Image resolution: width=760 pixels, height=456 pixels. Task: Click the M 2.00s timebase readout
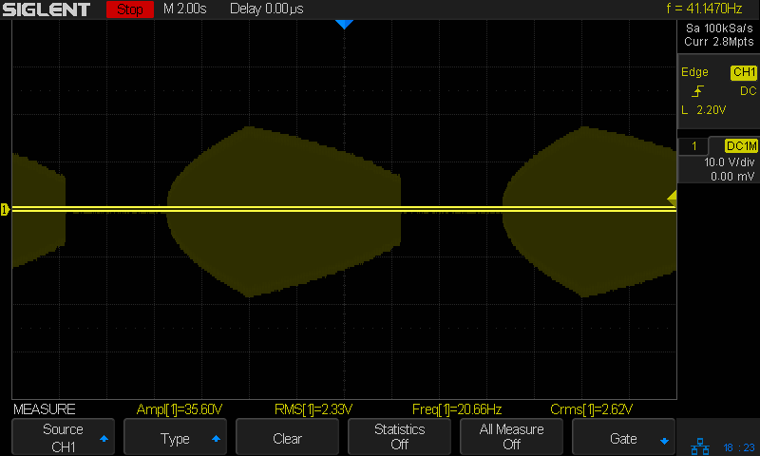tap(188, 9)
